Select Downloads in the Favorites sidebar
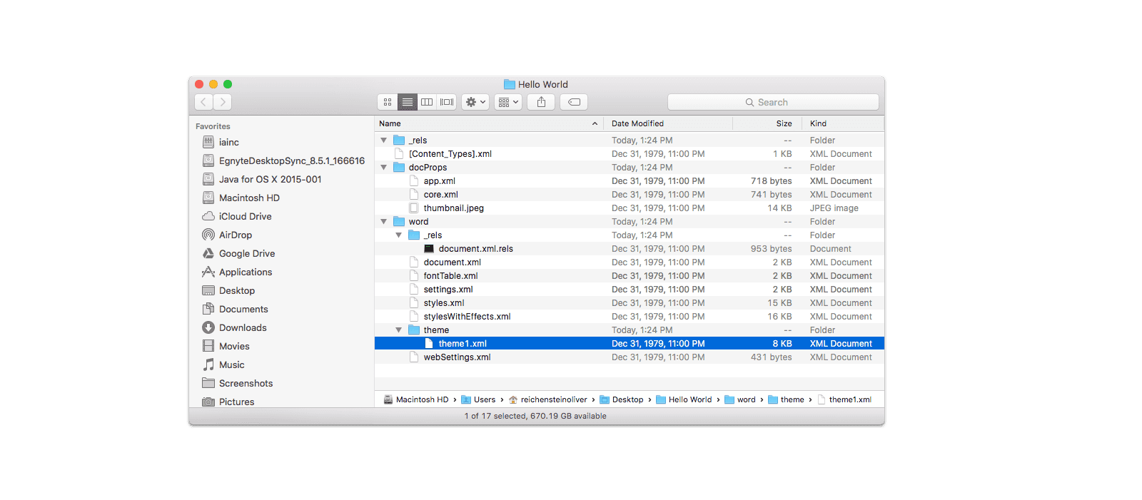The height and width of the screenshot is (500, 1142). tap(243, 327)
